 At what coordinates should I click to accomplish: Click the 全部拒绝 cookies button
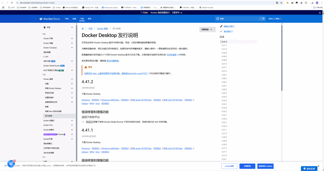click(x=247, y=166)
